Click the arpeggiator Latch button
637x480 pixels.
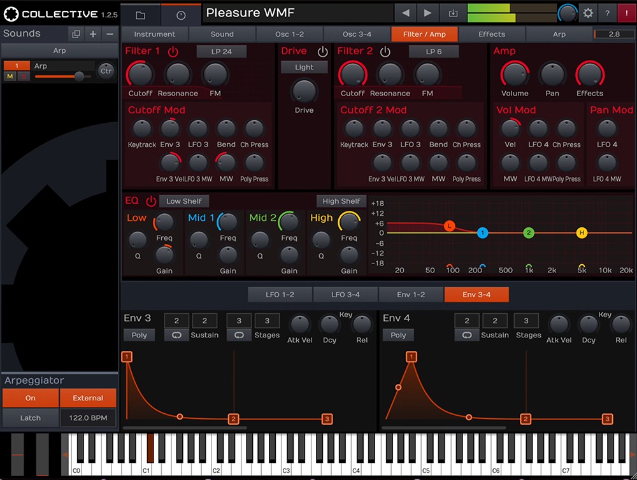[30, 418]
